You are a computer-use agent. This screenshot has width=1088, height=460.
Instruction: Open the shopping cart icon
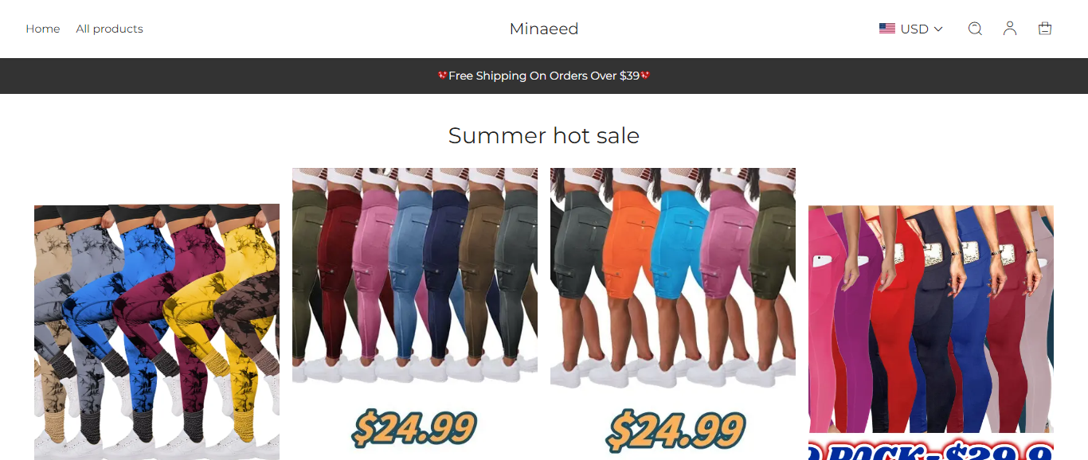pyautogui.click(x=1045, y=29)
